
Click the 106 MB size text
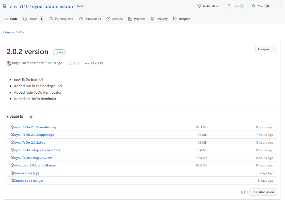(x=201, y=135)
